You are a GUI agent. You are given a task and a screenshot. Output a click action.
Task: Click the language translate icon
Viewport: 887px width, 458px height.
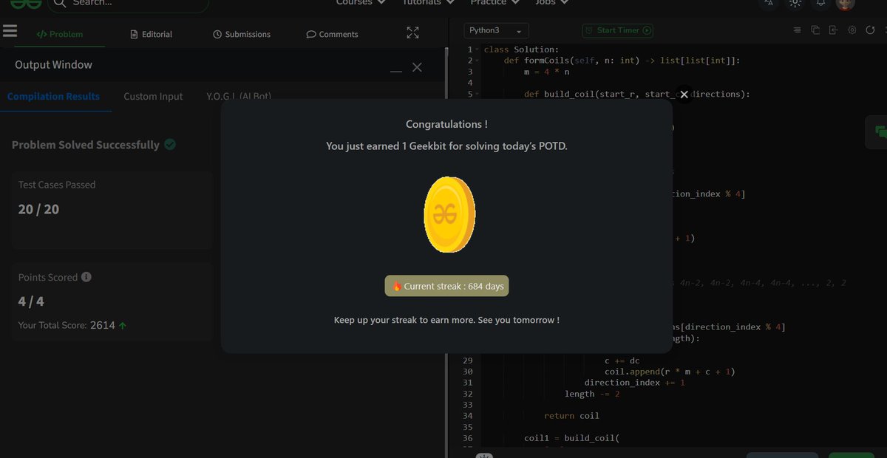click(x=769, y=3)
